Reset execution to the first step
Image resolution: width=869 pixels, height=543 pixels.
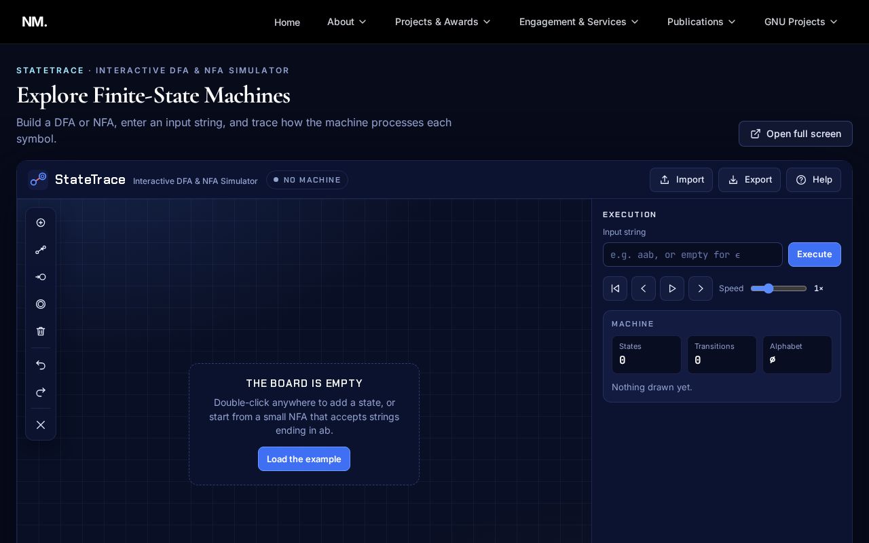coord(615,288)
